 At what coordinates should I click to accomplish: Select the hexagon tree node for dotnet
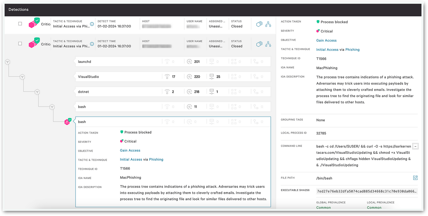click(37, 92)
